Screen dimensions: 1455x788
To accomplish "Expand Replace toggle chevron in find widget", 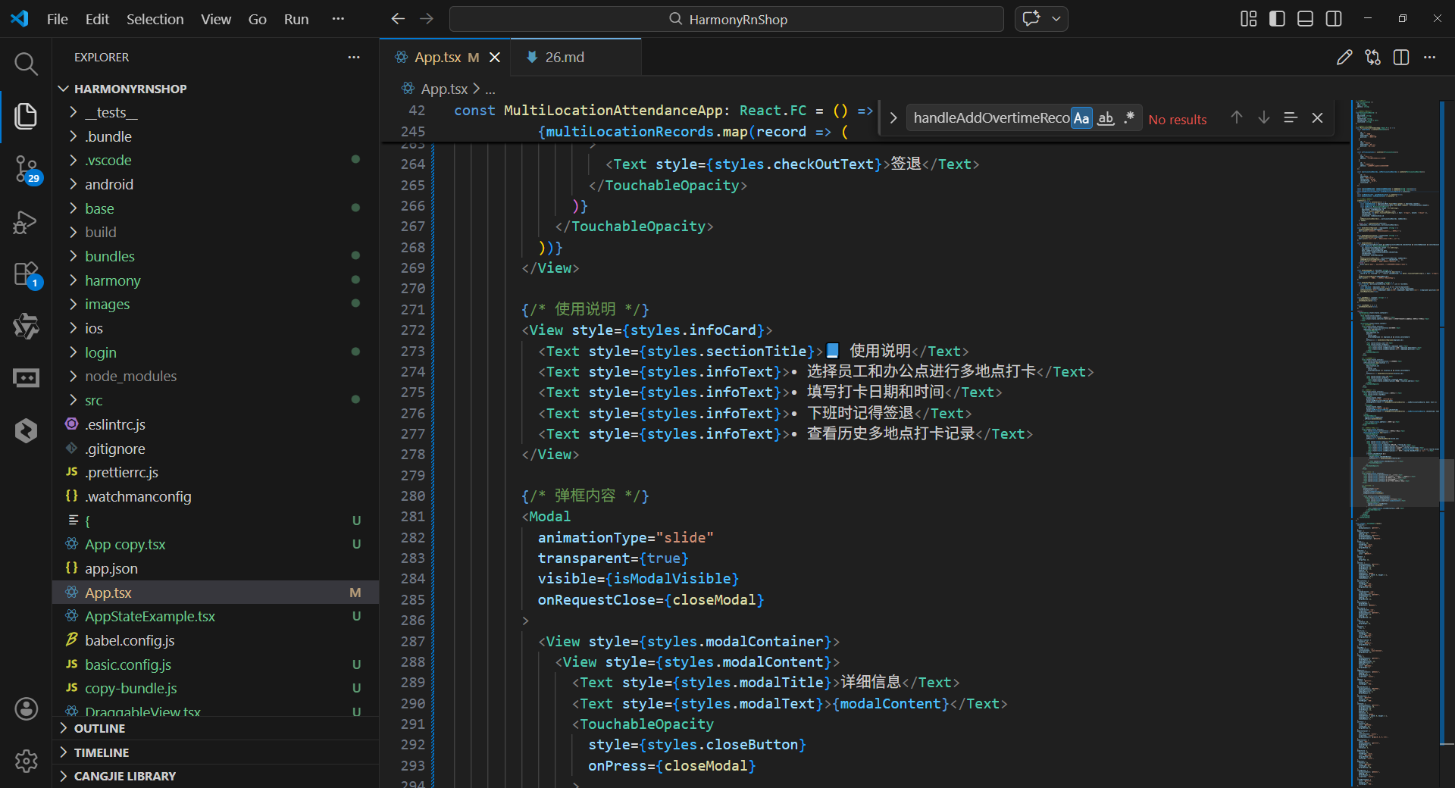I will tap(893, 118).
